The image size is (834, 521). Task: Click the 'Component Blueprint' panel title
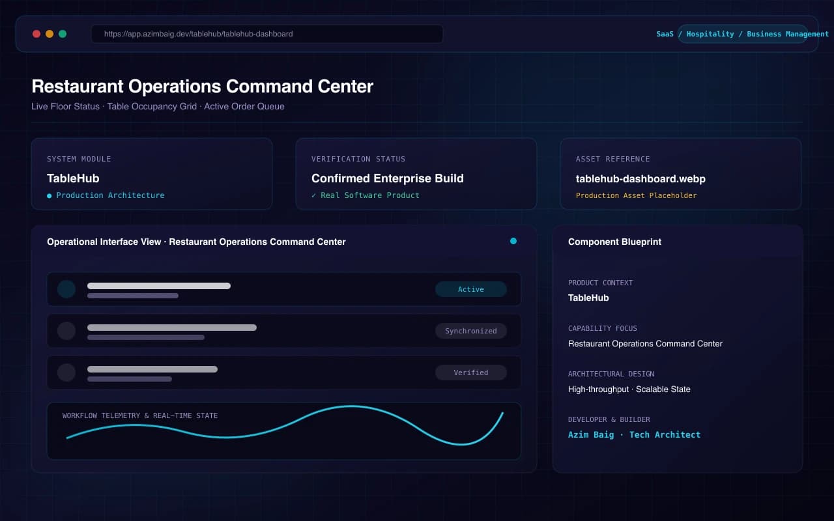coord(614,242)
